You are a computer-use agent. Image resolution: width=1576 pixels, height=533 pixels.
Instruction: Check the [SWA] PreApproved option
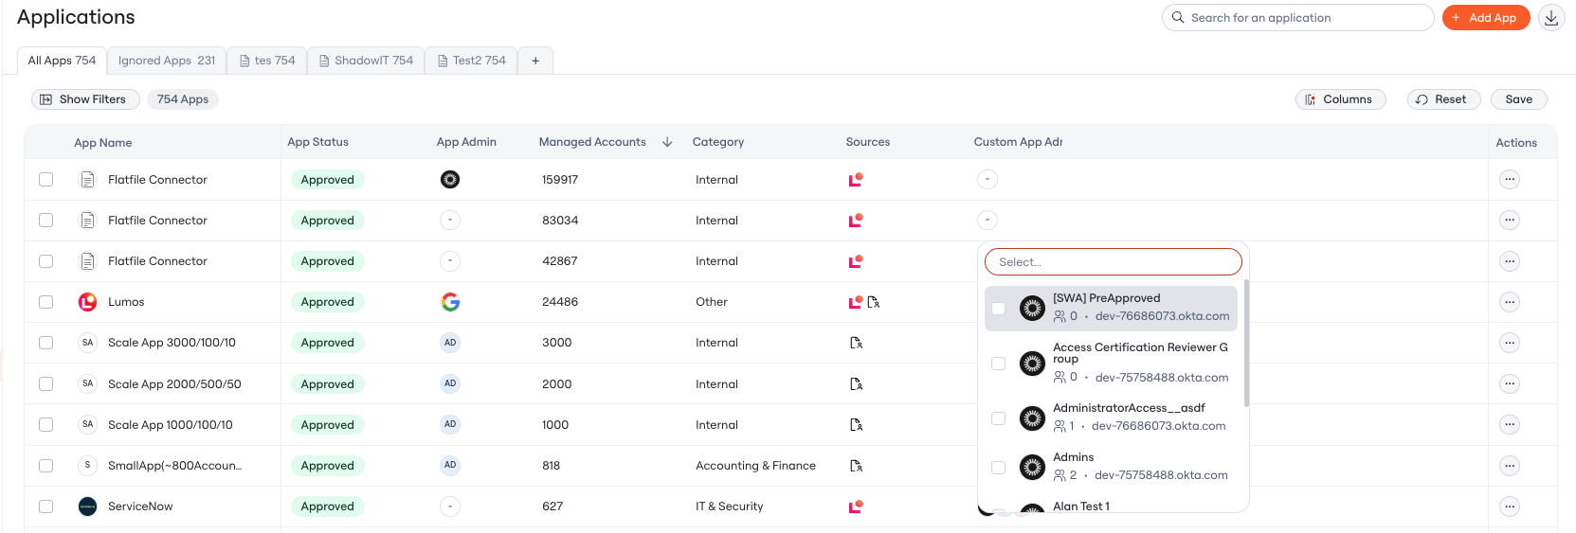pos(998,308)
